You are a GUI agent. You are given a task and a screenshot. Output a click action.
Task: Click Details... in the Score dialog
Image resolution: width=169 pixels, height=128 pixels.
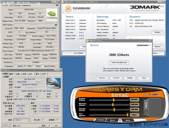pos(130,78)
